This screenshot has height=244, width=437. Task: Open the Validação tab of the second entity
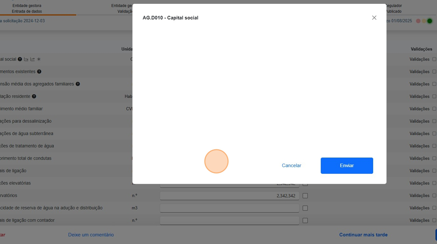(124, 11)
